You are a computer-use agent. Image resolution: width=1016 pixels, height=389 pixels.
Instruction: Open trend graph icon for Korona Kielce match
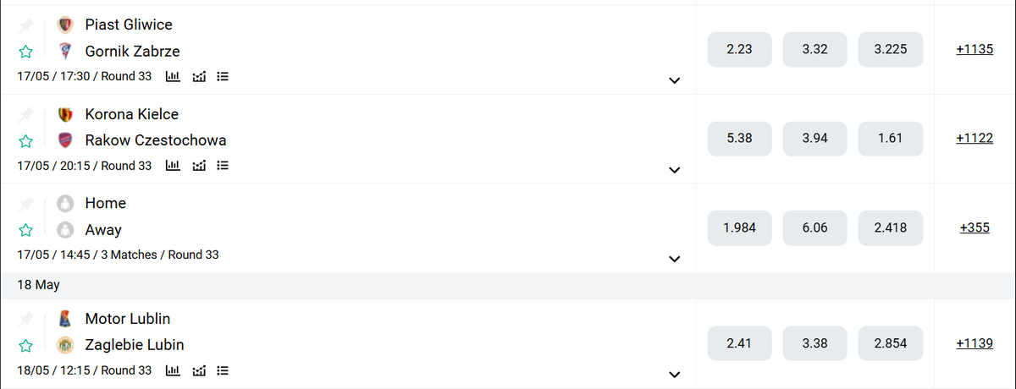[x=199, y=166]
